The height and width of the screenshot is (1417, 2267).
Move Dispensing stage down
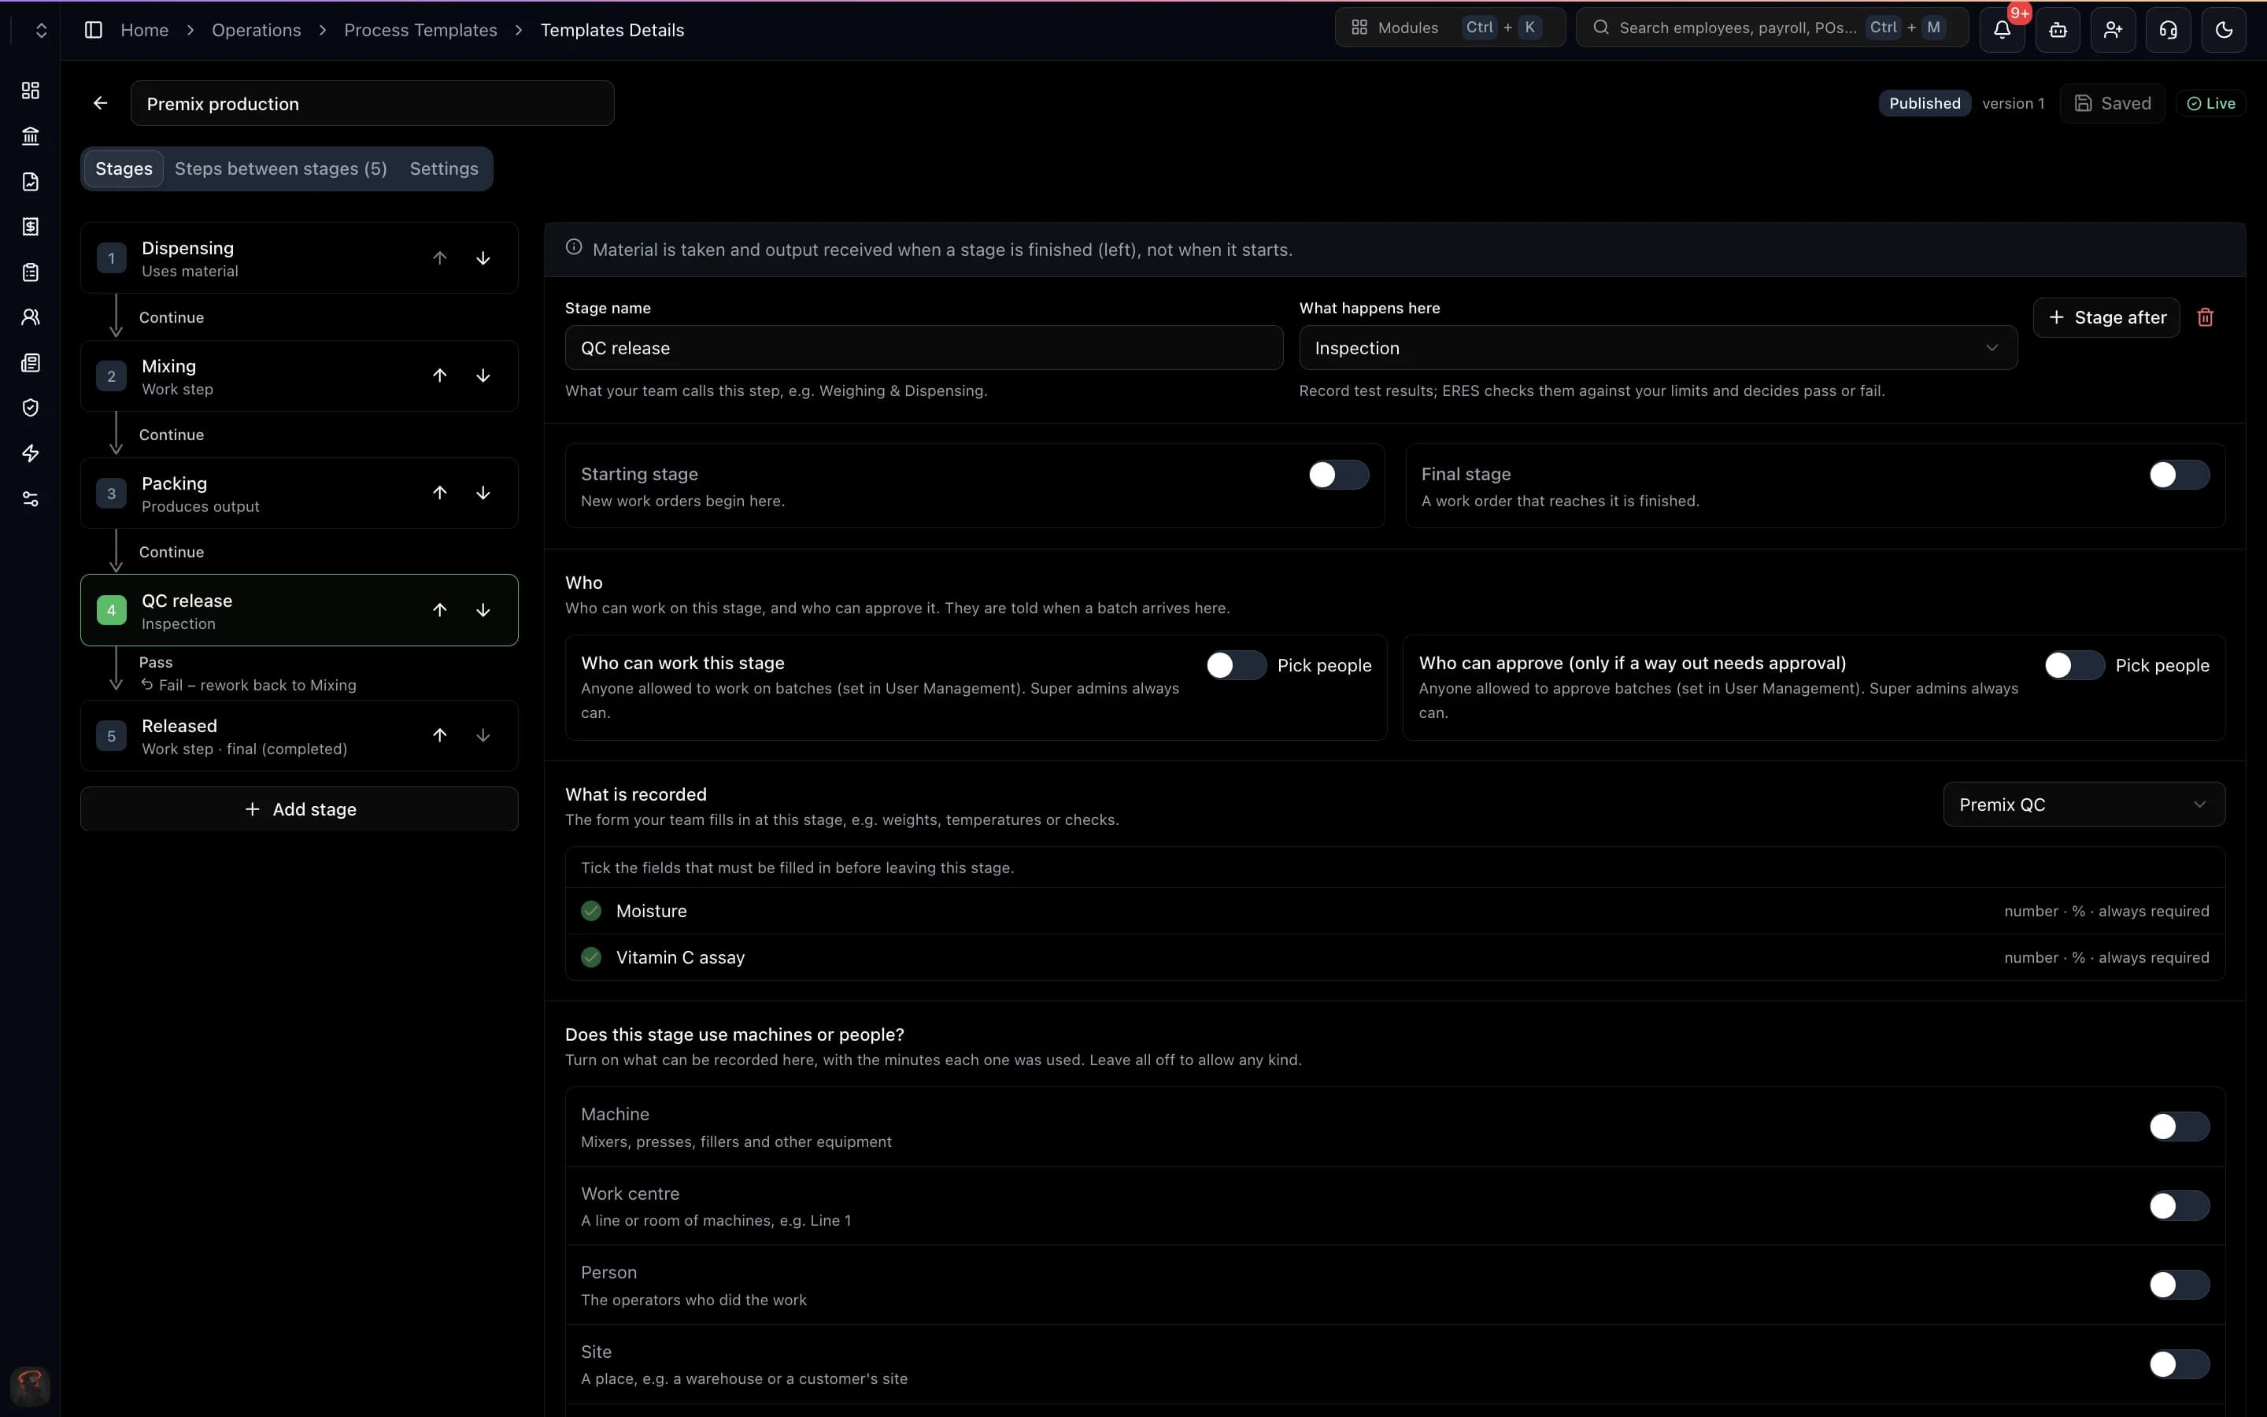pos(483,257)
